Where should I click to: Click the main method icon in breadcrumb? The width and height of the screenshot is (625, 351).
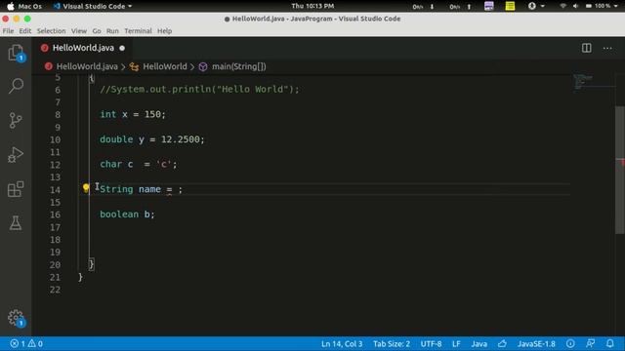203,67
